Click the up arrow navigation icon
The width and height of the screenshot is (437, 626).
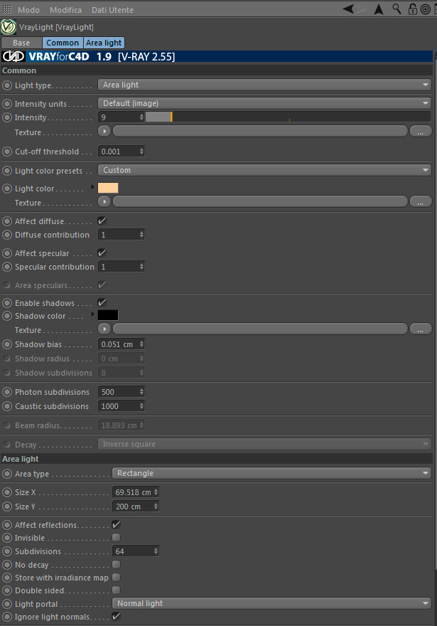point(379,9)
